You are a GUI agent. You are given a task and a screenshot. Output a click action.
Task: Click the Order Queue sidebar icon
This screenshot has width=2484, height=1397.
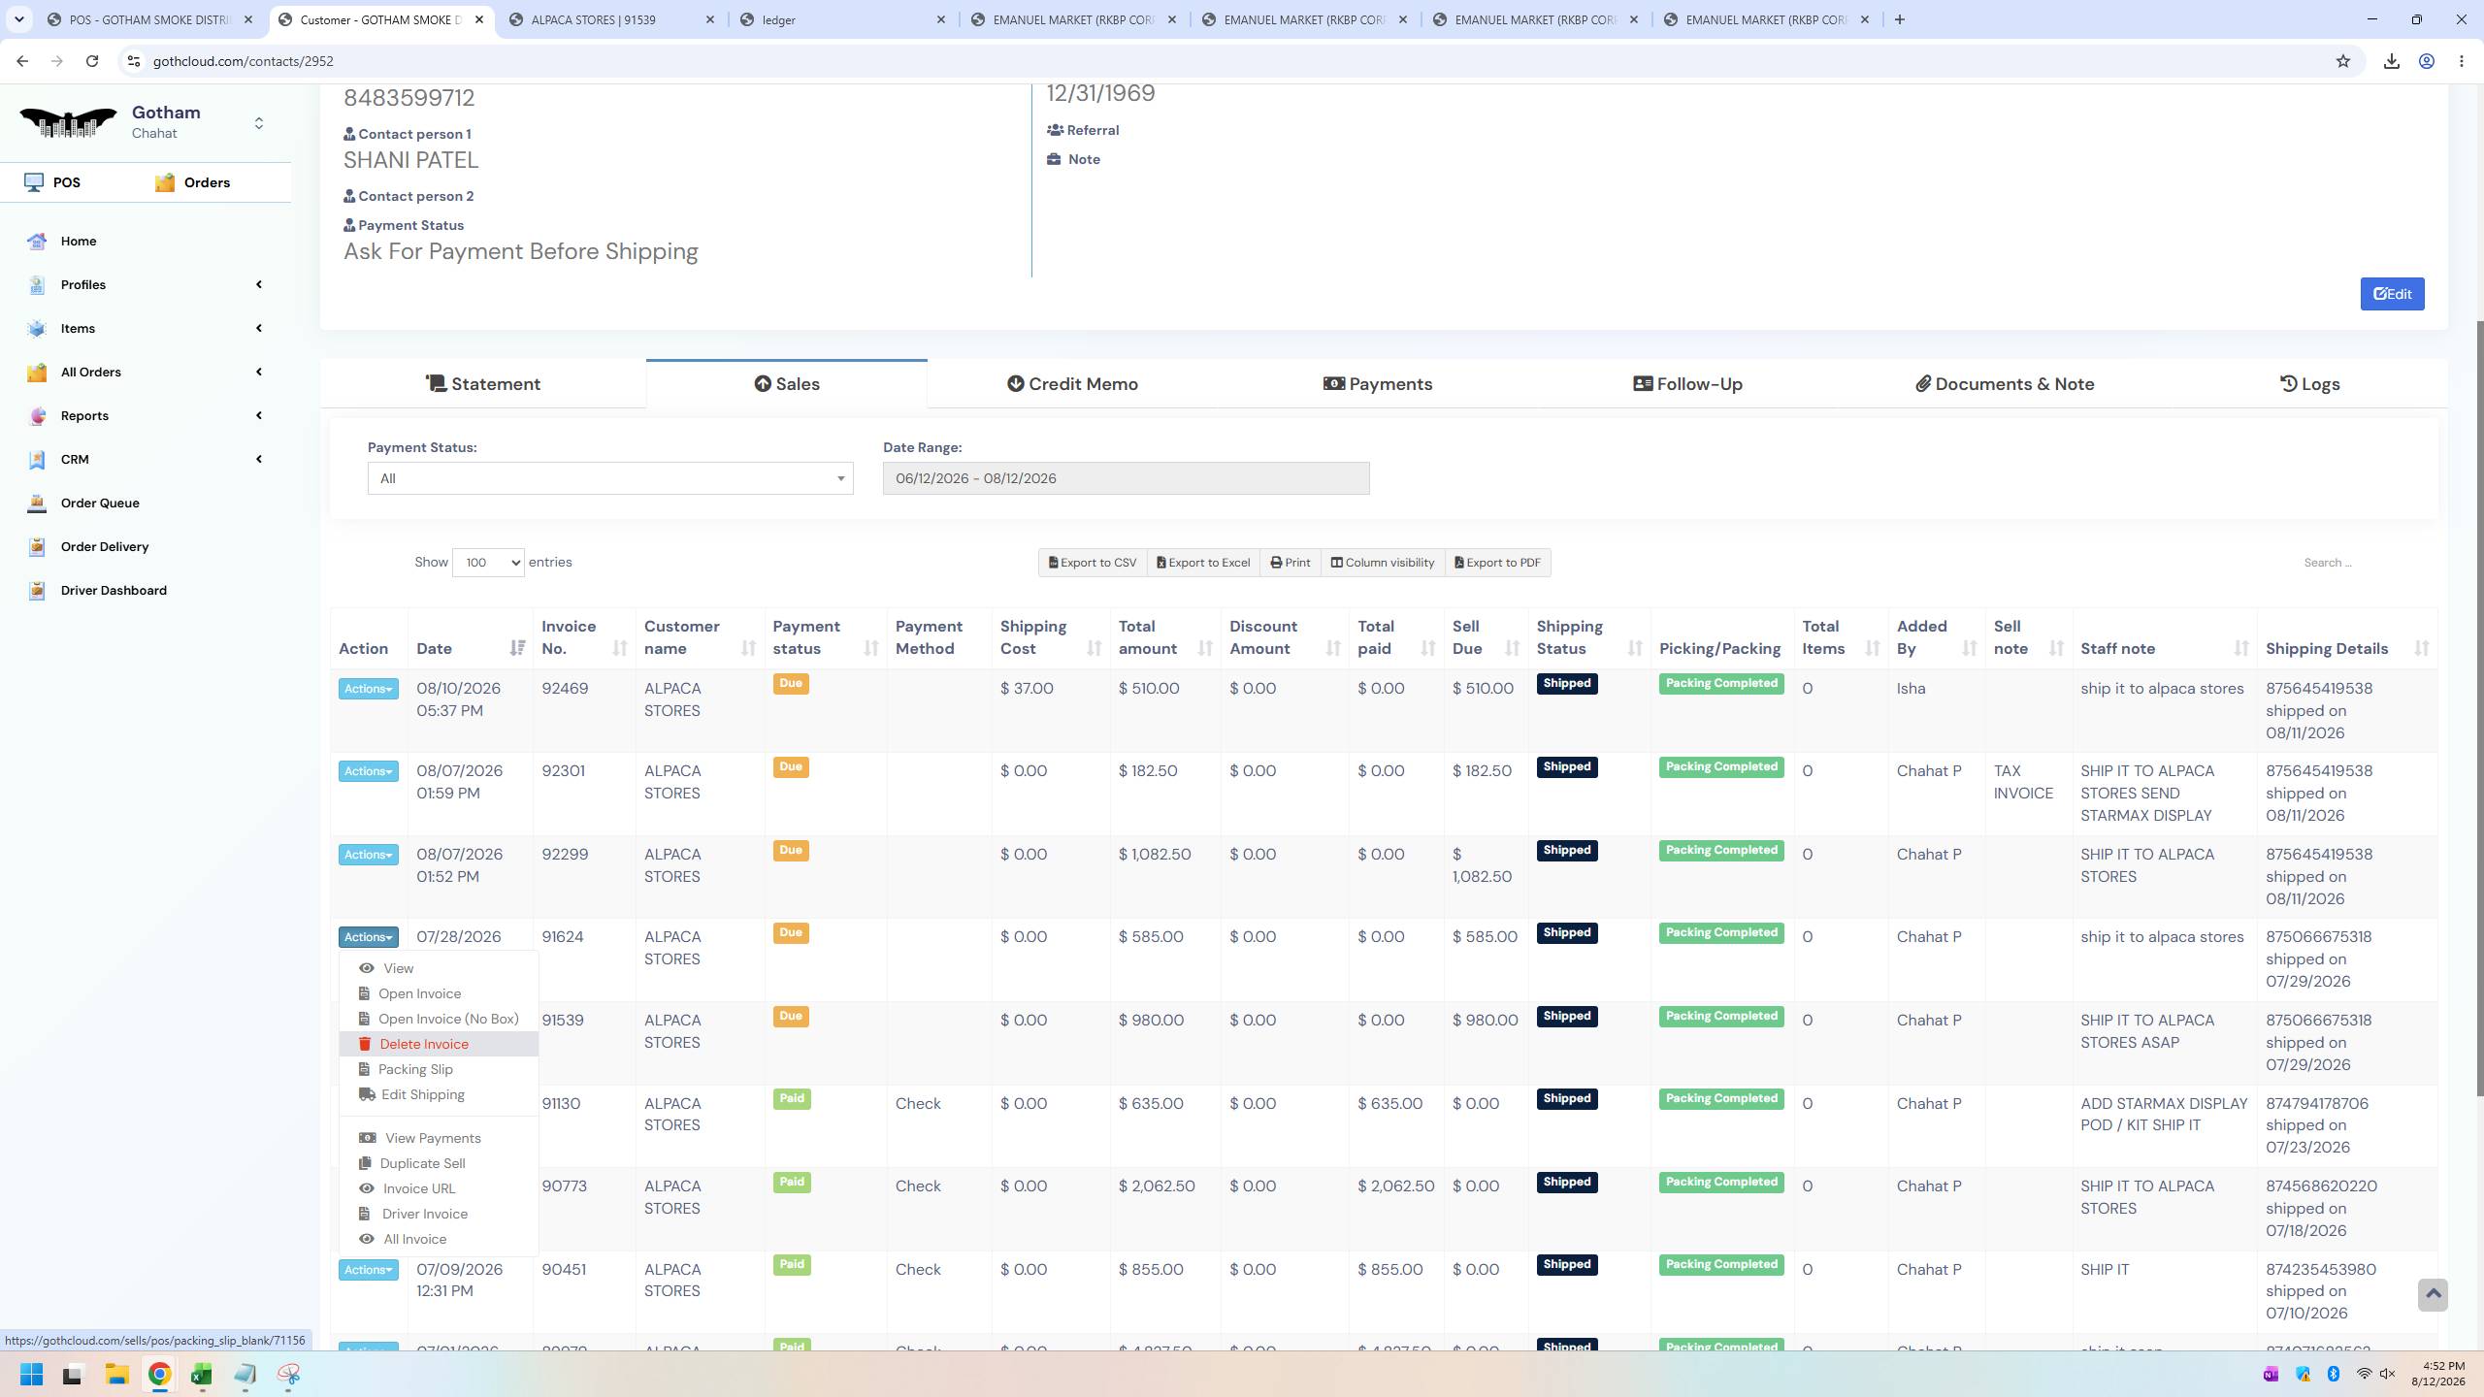(x=37, y=504)
